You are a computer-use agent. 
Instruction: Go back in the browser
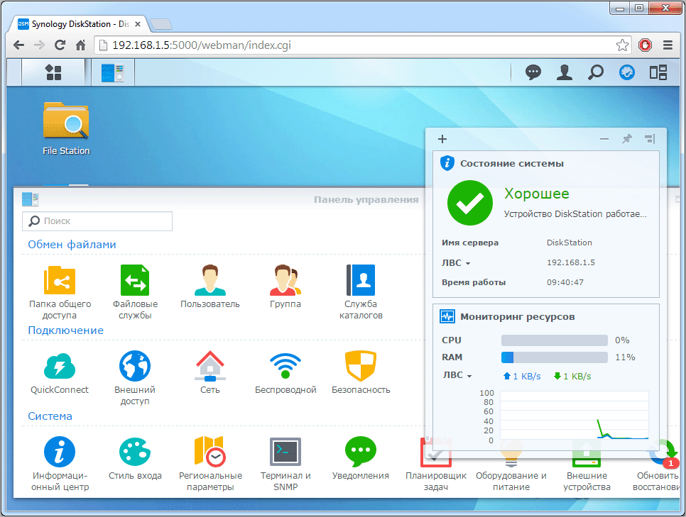tap(18, 45)
